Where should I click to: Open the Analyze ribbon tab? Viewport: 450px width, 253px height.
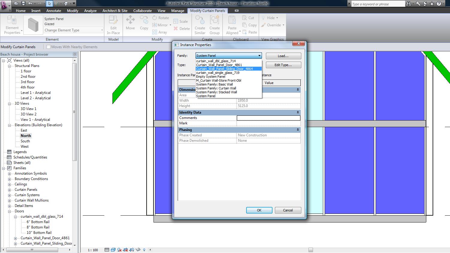click(x=90, y=11)
